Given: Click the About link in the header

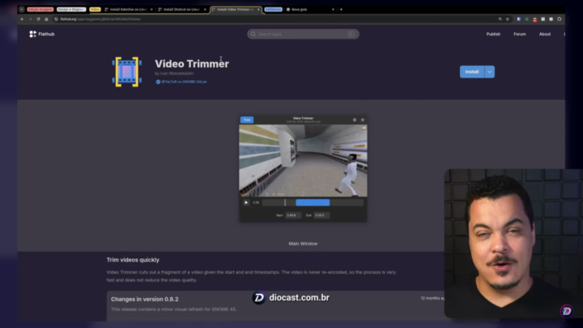Looking at the screenshot, I should click(x=545, y=34).
